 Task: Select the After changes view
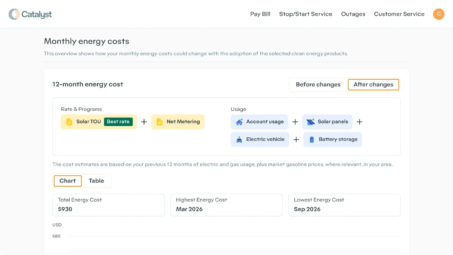373,85
